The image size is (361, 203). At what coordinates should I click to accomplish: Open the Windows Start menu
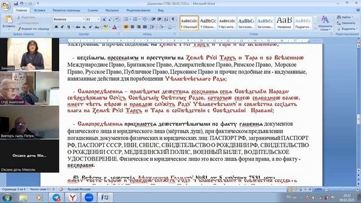click(x=7, y=197)
